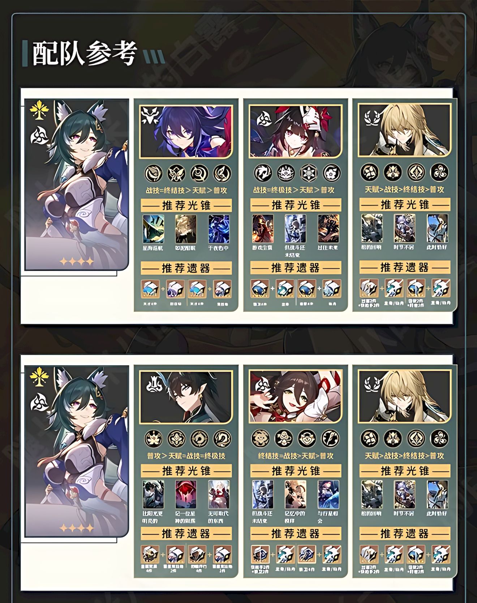Select the last skill icon under first-team Sparkle portrait
477x603 pixels.
[x=331, y=173]
